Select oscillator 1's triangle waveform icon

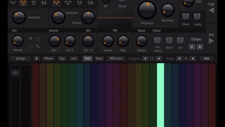[x=13, y=2]
